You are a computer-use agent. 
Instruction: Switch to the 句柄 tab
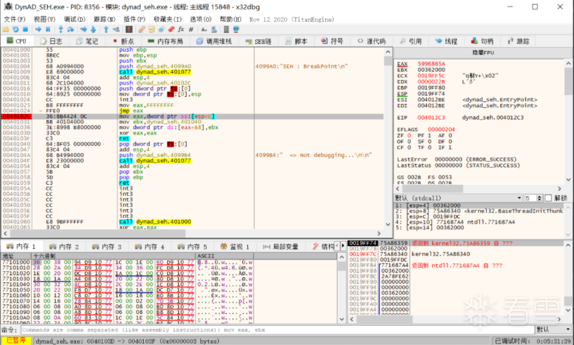[483, 41]
